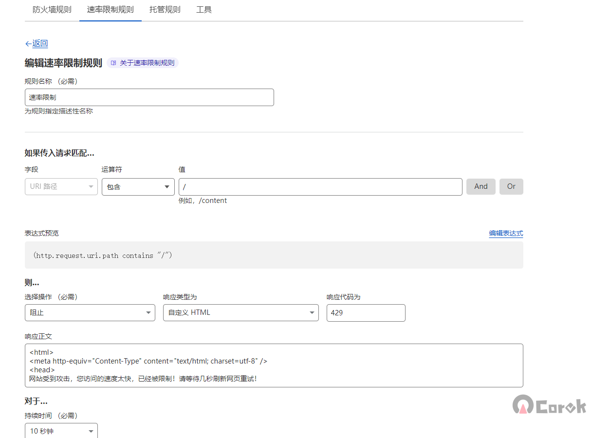The height and width of the screenshot is (438, 610).
Task: Open the 响应类型为 dropdown showing 自定义 HTML
Action: click(240, 312)
